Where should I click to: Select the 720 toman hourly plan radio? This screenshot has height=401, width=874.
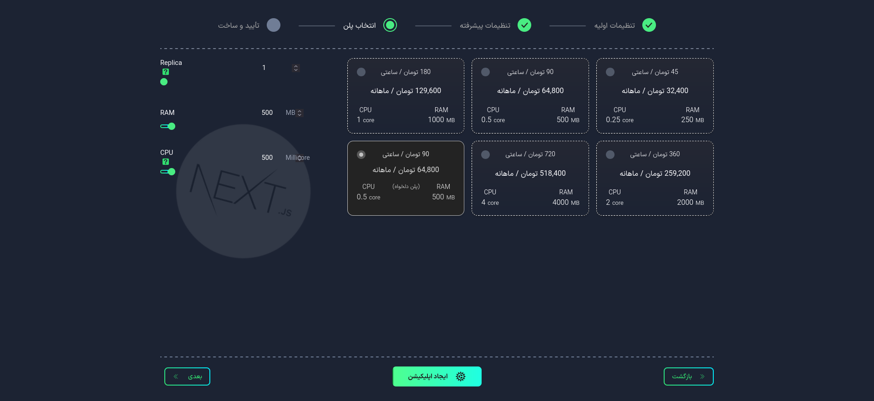pos(486,155)
